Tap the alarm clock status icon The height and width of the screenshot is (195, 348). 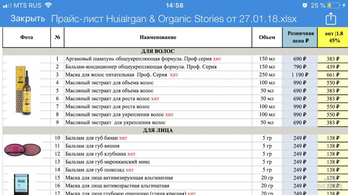pyautogui.click(x=305, y=5)
